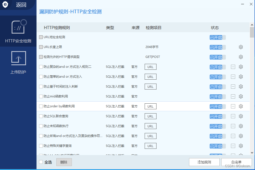
Task: Click the 添加规则 button
Action: 204,162
